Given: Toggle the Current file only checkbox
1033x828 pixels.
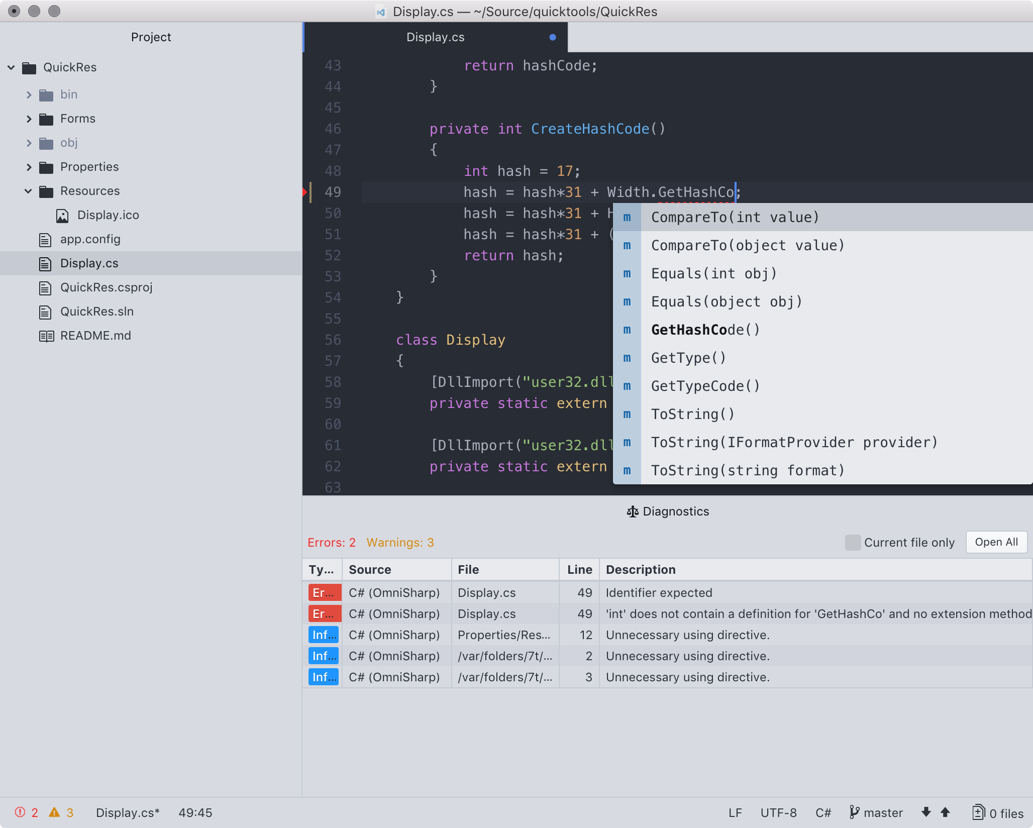Looking at the screenshot, I should (x=853, y=543).
